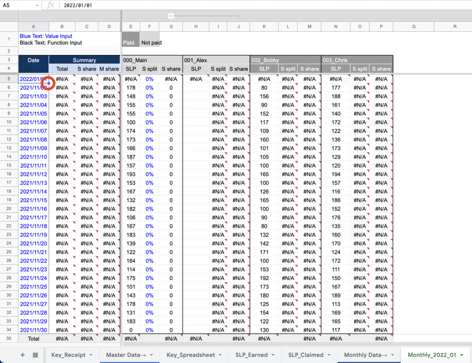Image resolution: width=472 pixels, height=363 pixels.
Task: Select the Total label cell in row 35
Action: coord(33,338)
